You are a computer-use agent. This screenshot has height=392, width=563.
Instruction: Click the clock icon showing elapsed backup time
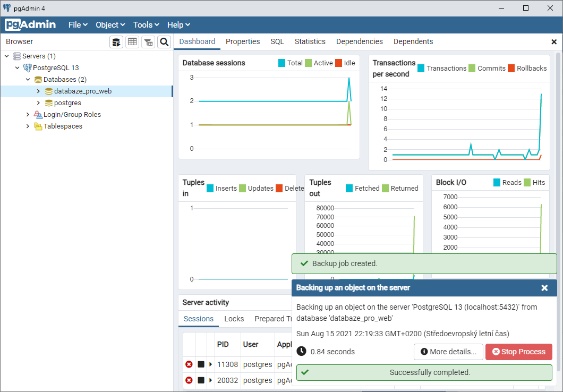(301, 351)
